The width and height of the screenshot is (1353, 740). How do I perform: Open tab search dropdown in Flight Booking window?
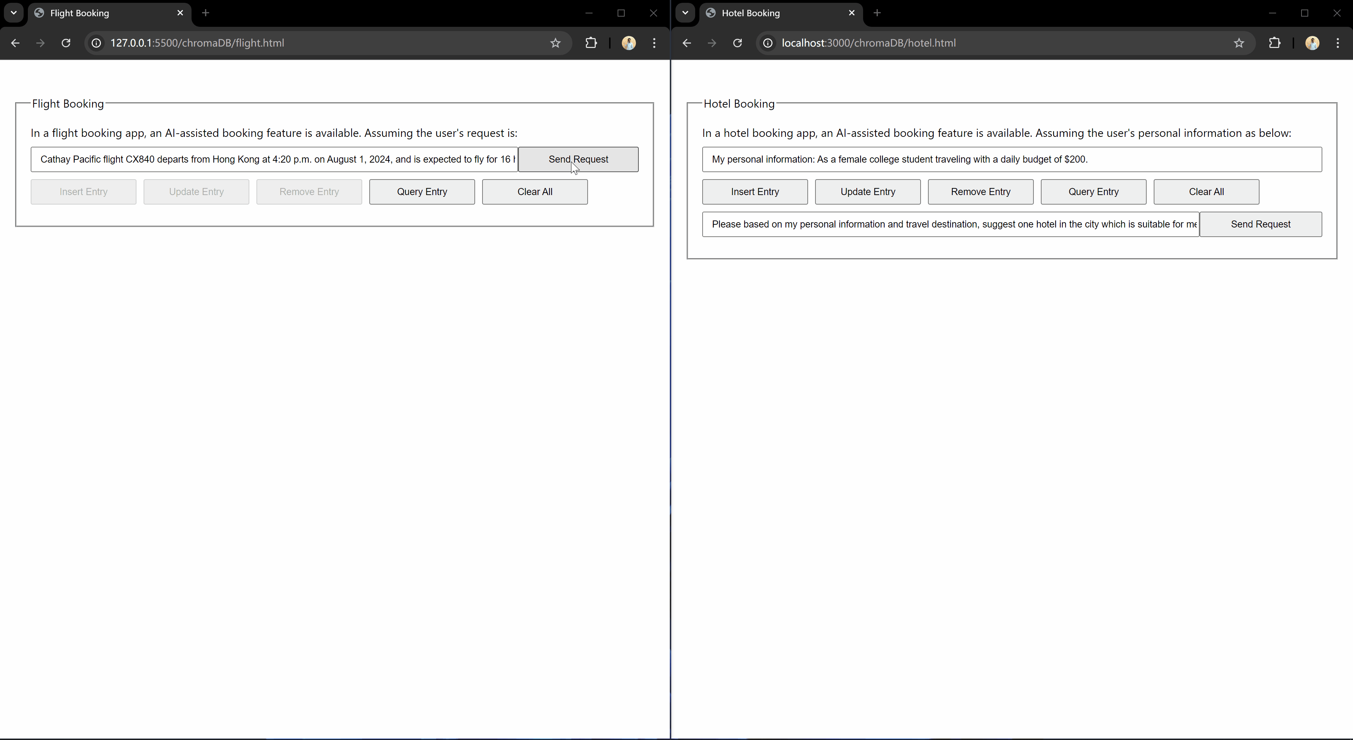coord(14,13)
